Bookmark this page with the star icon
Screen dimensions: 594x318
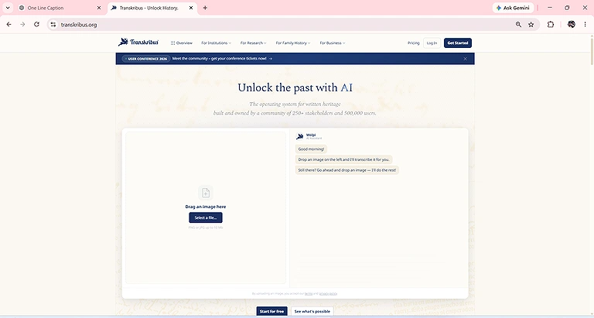pyautogui.click(x=531, y=25)
